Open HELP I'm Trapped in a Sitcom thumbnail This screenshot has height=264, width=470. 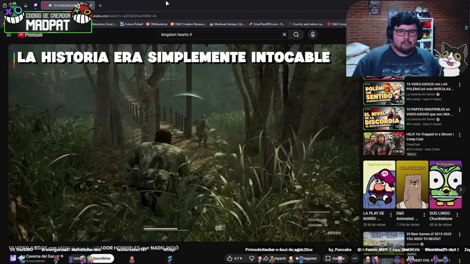[x=384, y=143]
